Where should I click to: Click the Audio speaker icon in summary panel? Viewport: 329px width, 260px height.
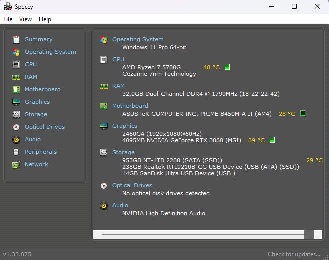104,206
